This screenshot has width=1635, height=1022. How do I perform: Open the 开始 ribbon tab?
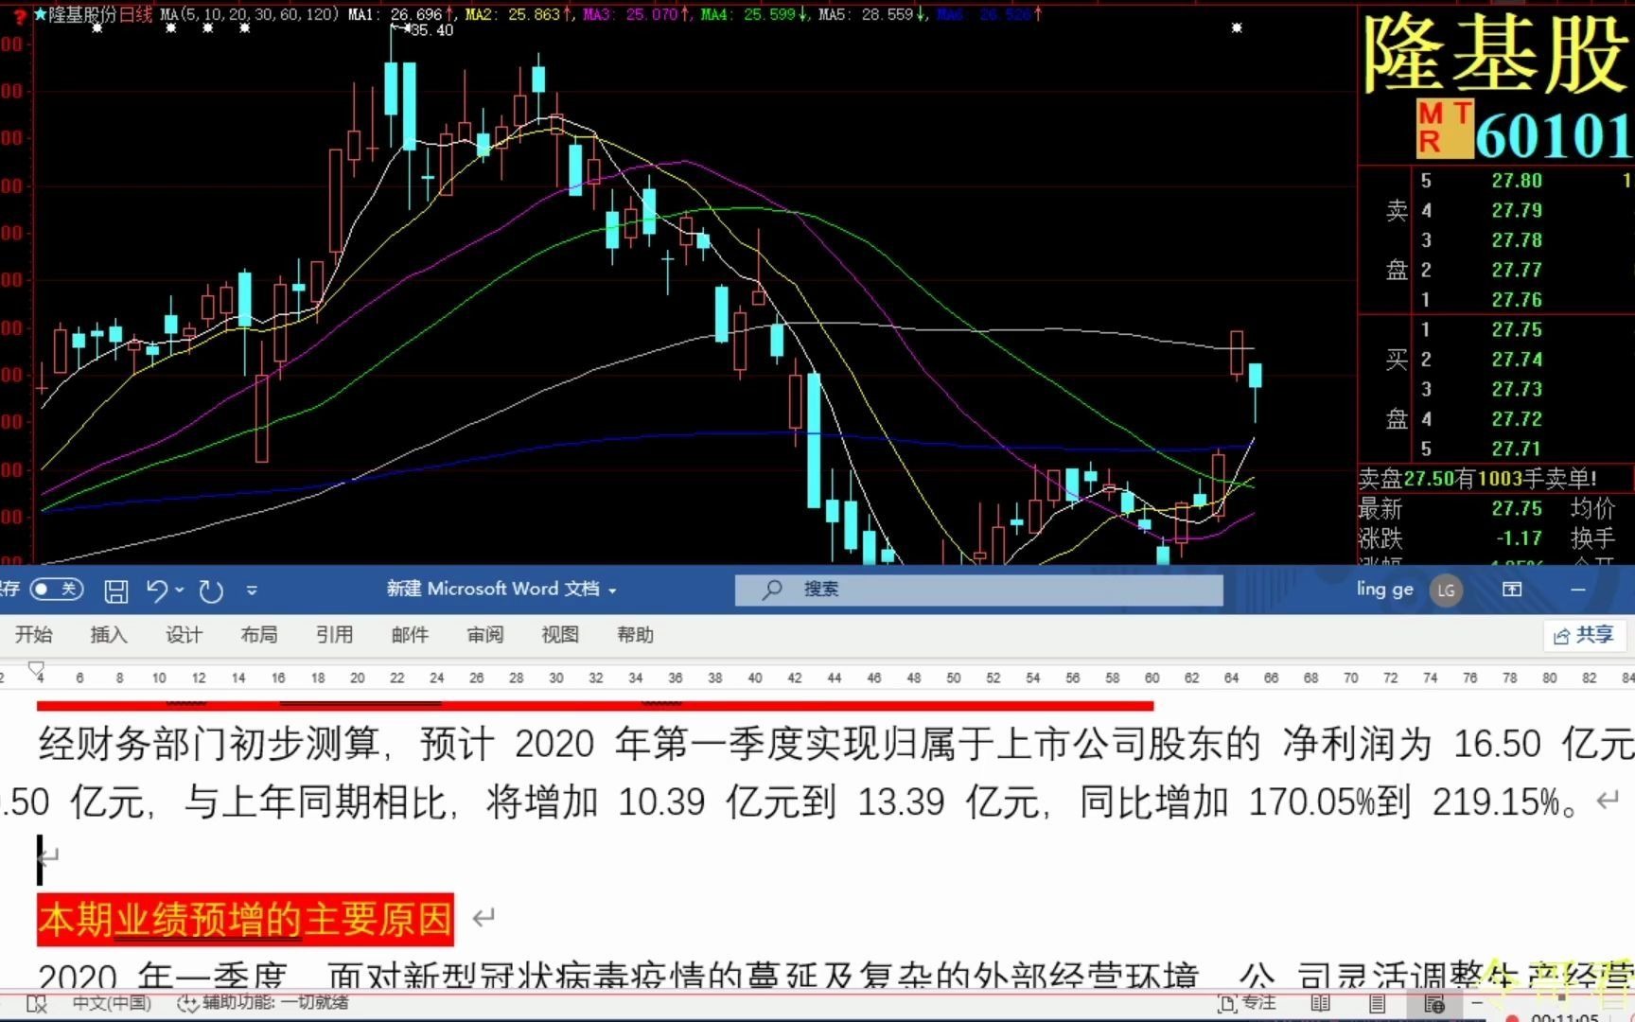tap(33, 635)
